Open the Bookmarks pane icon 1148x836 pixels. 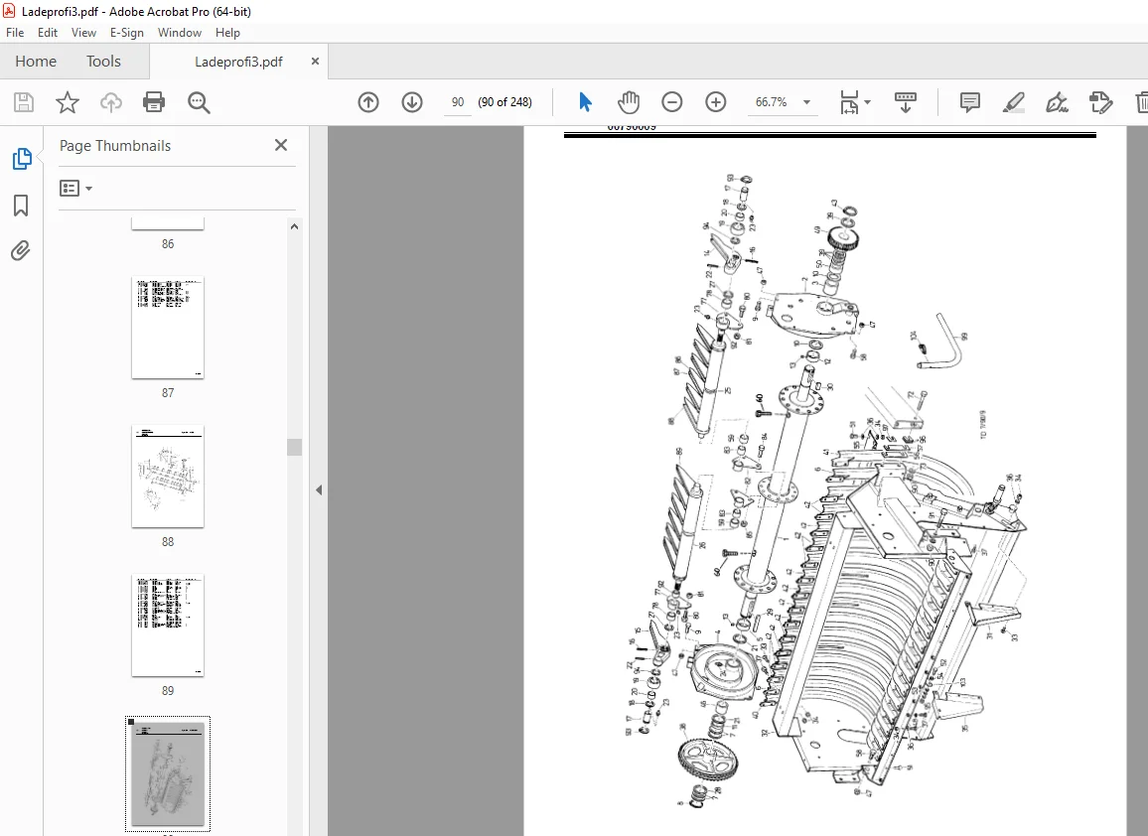click(x=21, y=205)
